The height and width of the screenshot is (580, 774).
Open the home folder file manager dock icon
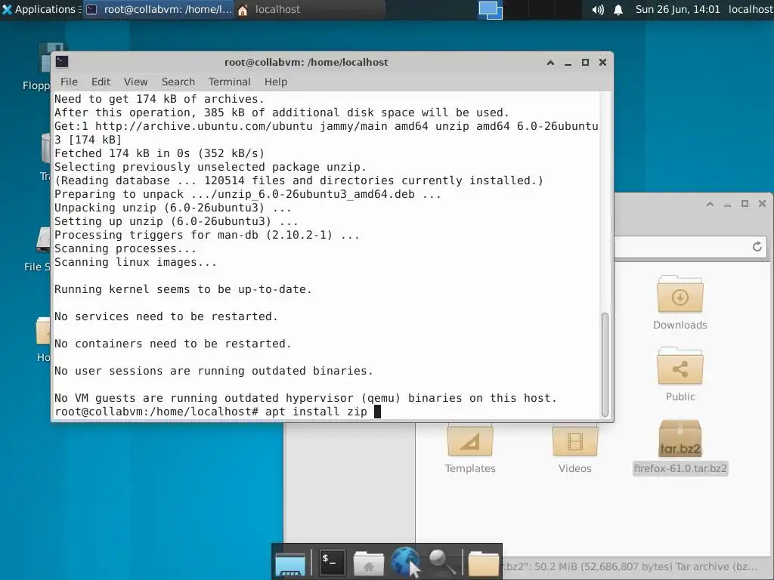coord(368,563)
